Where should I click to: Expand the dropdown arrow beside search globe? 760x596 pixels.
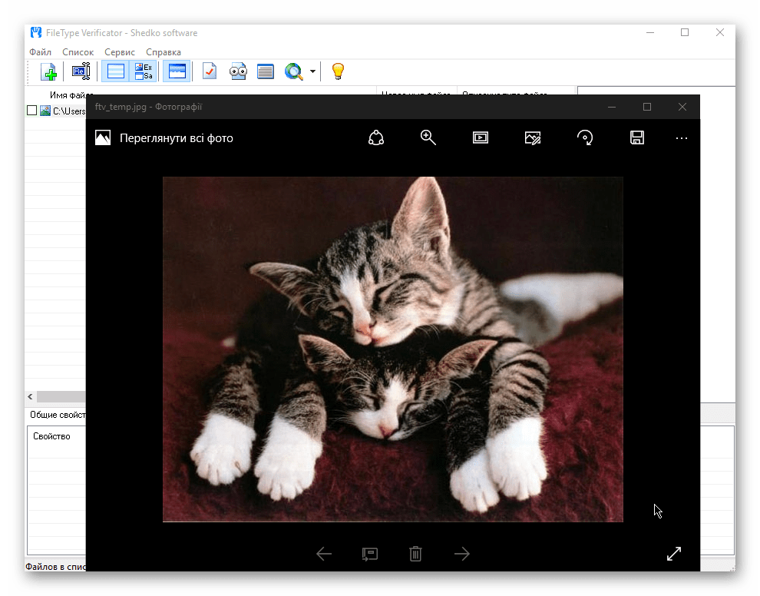pos(313,72)
